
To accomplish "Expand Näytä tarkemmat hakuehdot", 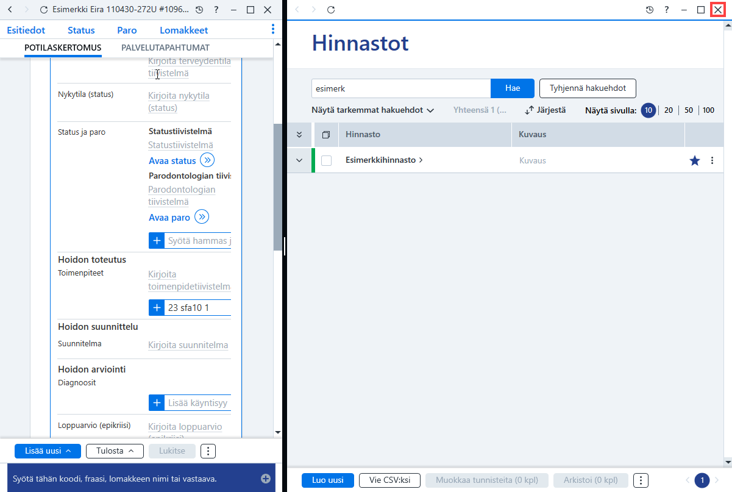I will click(372, 110).
